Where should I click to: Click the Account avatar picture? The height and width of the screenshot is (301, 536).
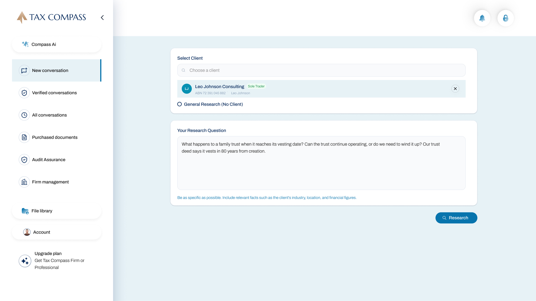pyautogui.click(x=27, y=232)
